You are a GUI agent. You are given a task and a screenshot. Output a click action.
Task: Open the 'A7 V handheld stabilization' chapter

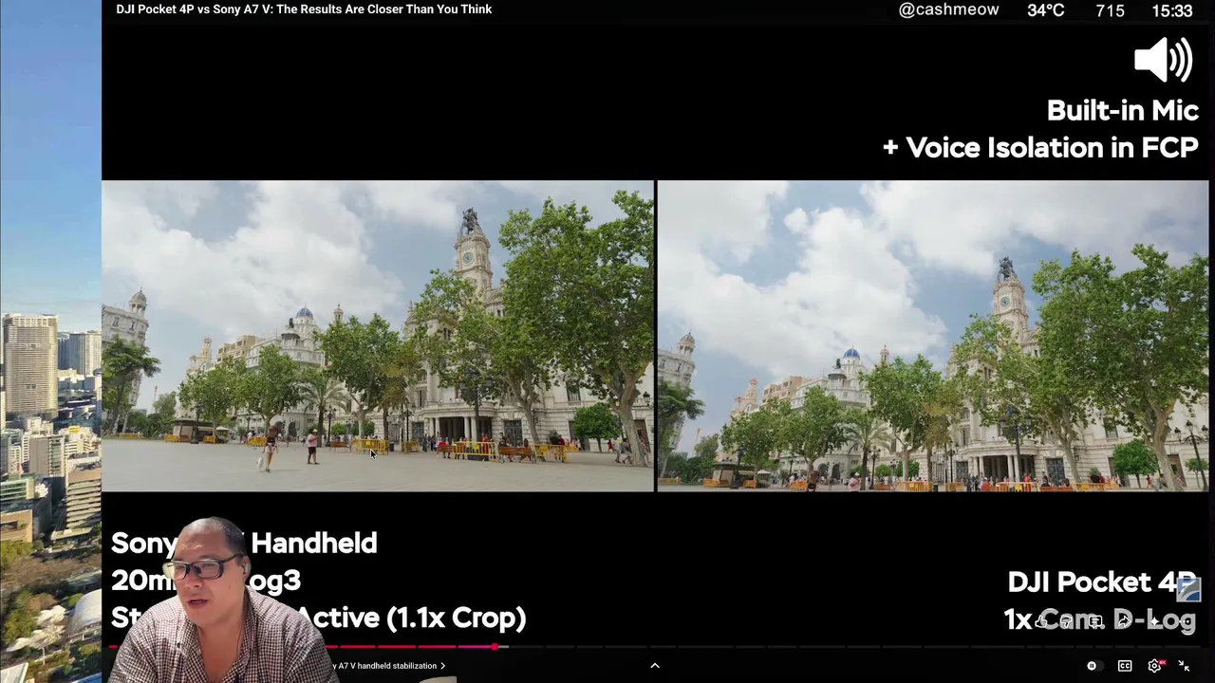[391, 666]
